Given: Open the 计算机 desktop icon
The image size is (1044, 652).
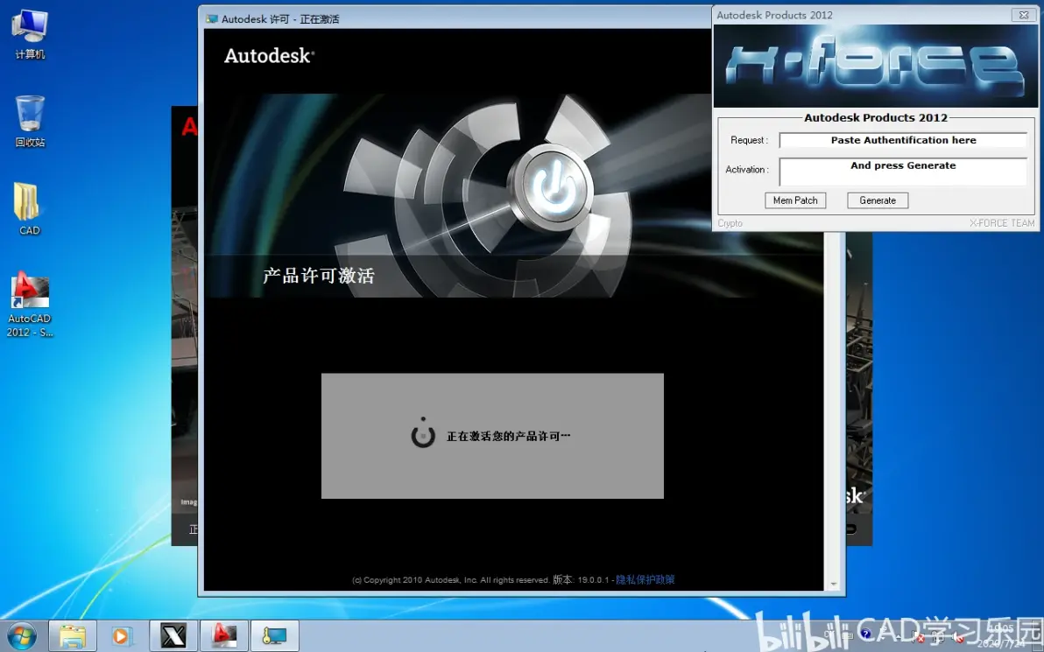Looking at the screenshot, I should click(30, 35).
